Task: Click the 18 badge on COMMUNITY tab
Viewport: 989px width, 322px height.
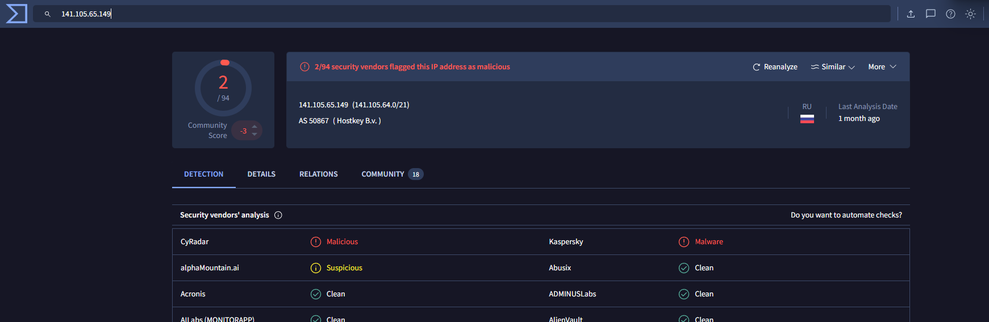Action: point(416,174)
